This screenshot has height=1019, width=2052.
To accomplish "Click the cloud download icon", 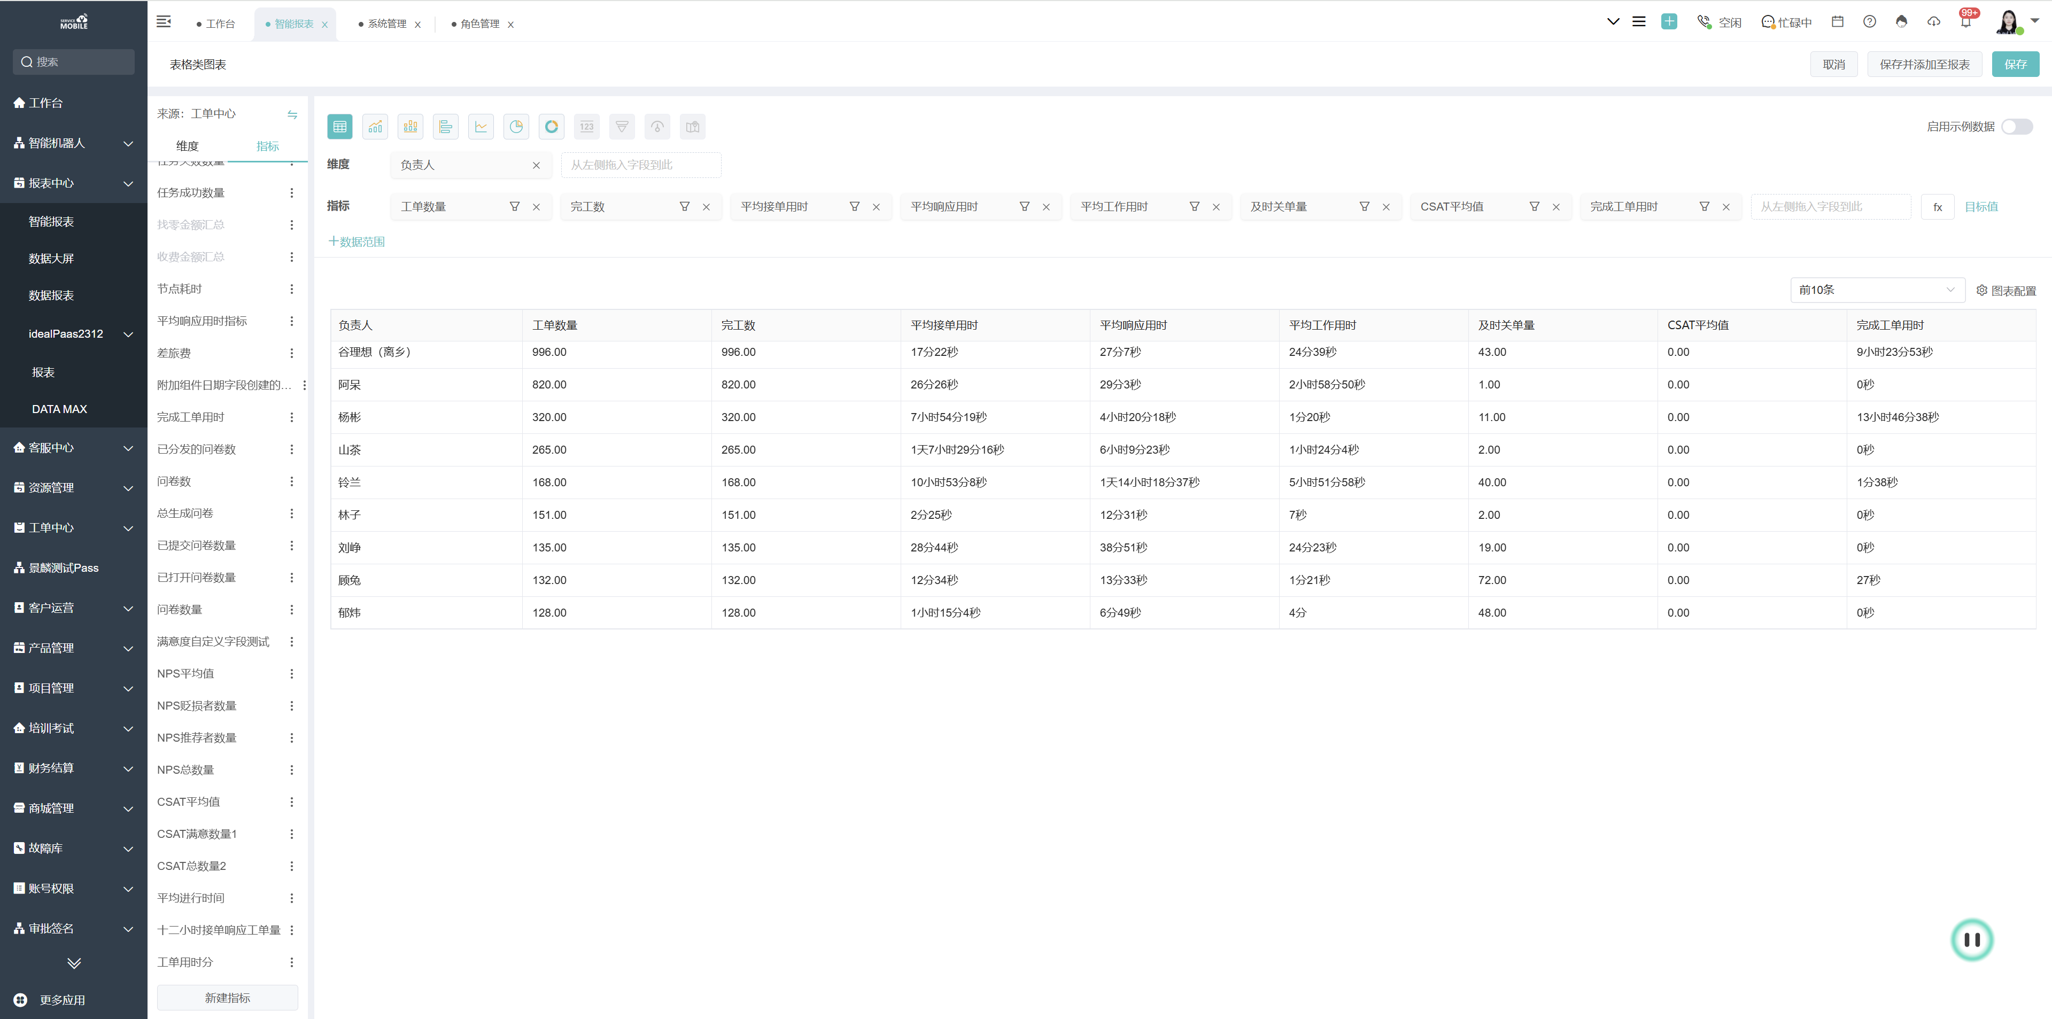I will (x=1933, y=21).
